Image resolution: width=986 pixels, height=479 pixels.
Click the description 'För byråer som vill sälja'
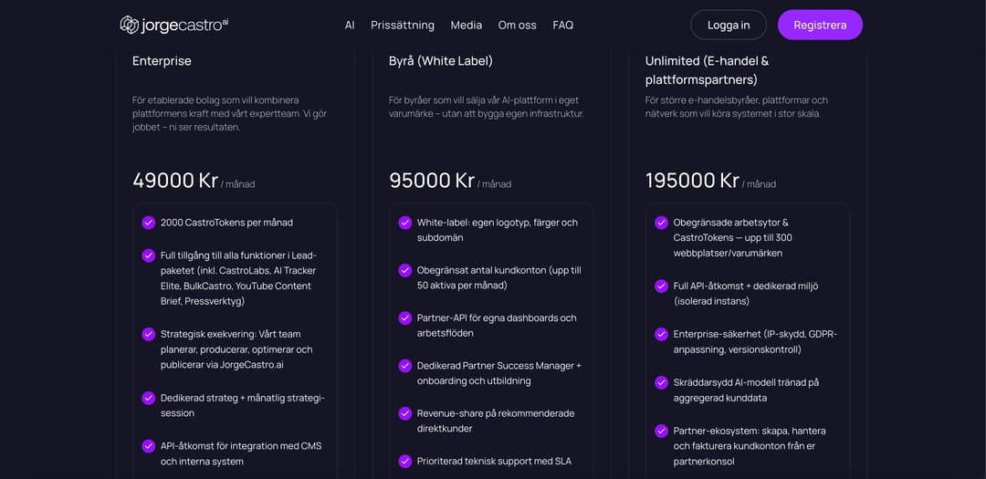(x=486, y=107)
